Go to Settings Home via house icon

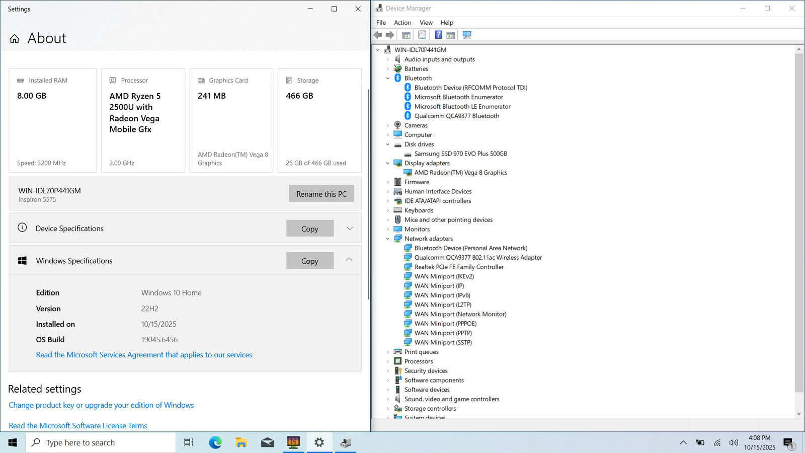coord(15,39)
